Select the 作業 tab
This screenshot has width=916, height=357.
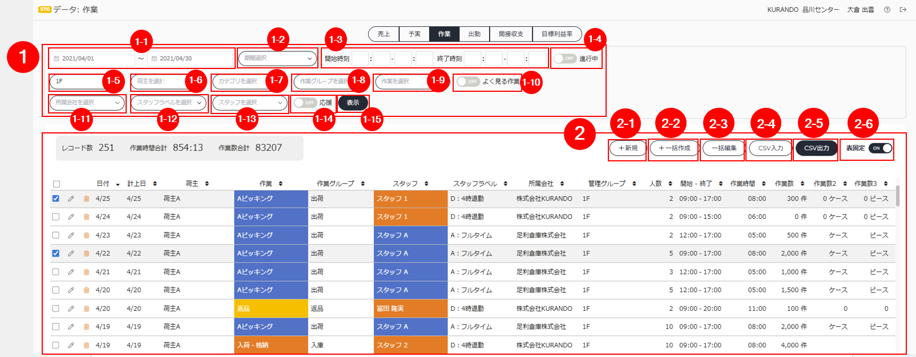(445, 34)
